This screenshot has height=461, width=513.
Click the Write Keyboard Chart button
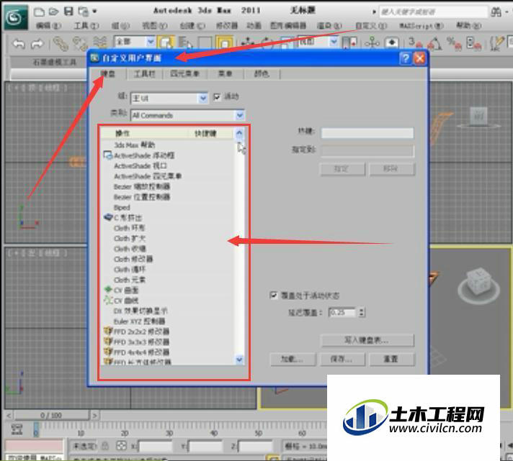[367, 340]
